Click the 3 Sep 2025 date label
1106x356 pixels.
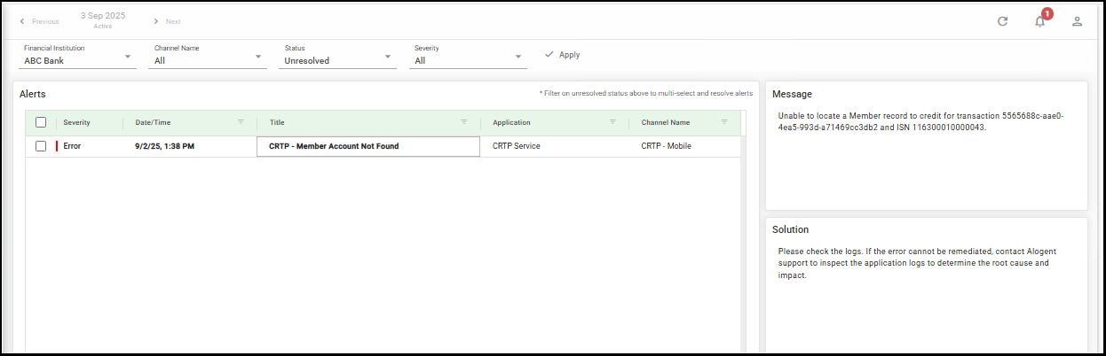tap(103, 16)
